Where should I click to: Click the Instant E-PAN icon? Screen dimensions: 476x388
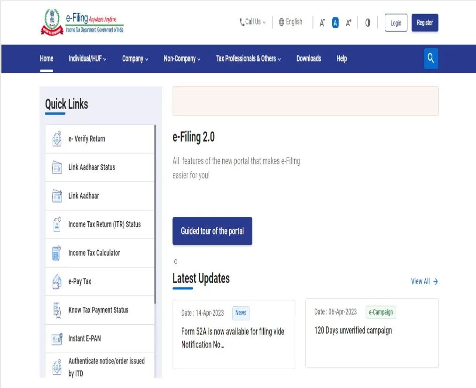point(57,339)
